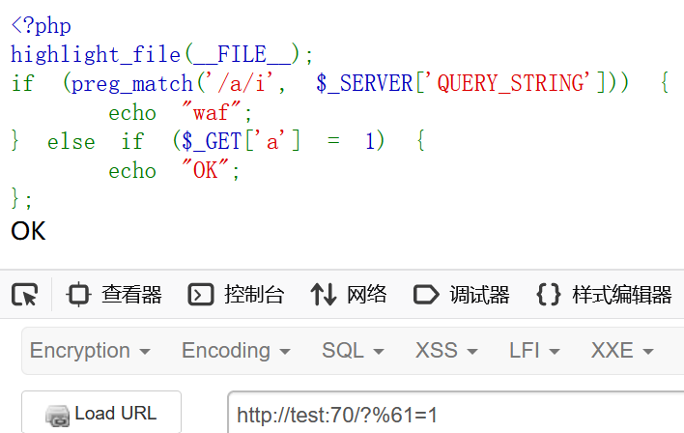This screenshot has width=684, height=433.
Task: Expand the SQL dropdown
Action: (x=353, y=351)
